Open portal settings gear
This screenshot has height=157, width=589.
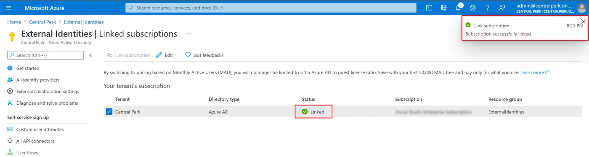(473, 8)
